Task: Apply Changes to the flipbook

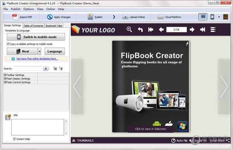Action: point(59,17)
